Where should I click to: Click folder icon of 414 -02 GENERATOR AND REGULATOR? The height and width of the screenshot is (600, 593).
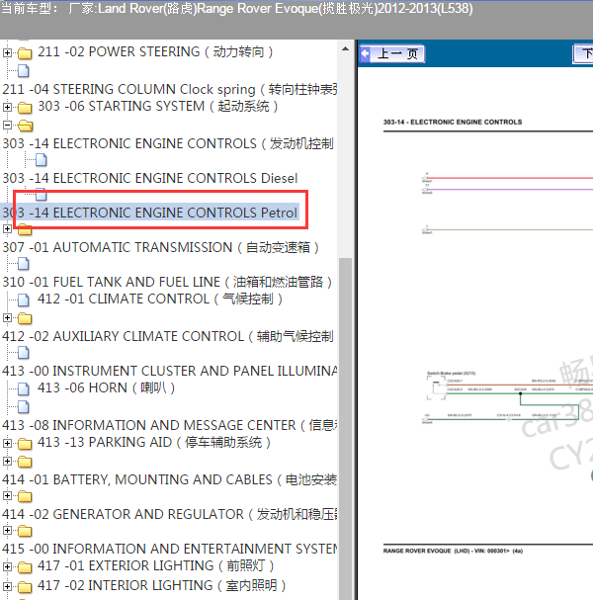pyautogui.click(x=25, y=496)
